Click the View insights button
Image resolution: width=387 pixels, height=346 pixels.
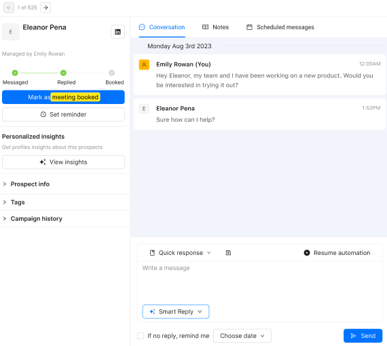tap(63, 162)
